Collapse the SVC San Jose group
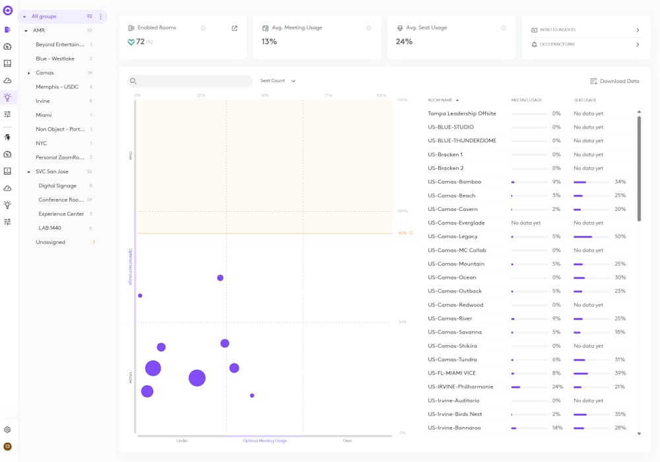660x462 pixels. [27, 171]
